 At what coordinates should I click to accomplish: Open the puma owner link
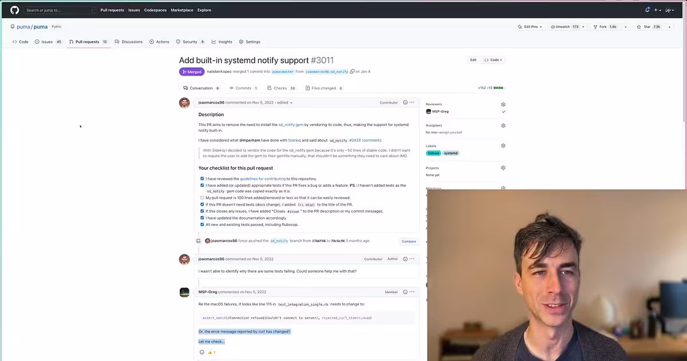tap(23, 26)
